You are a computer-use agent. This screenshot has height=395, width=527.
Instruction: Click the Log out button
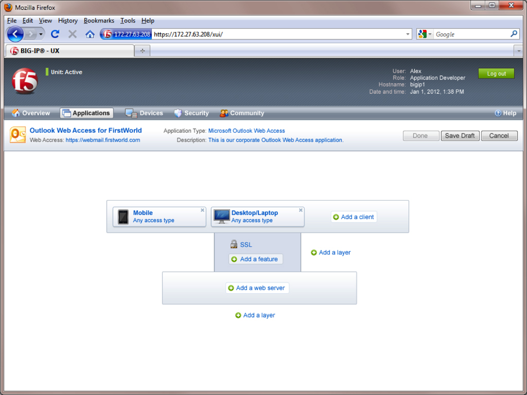click(x=496, y=74)
